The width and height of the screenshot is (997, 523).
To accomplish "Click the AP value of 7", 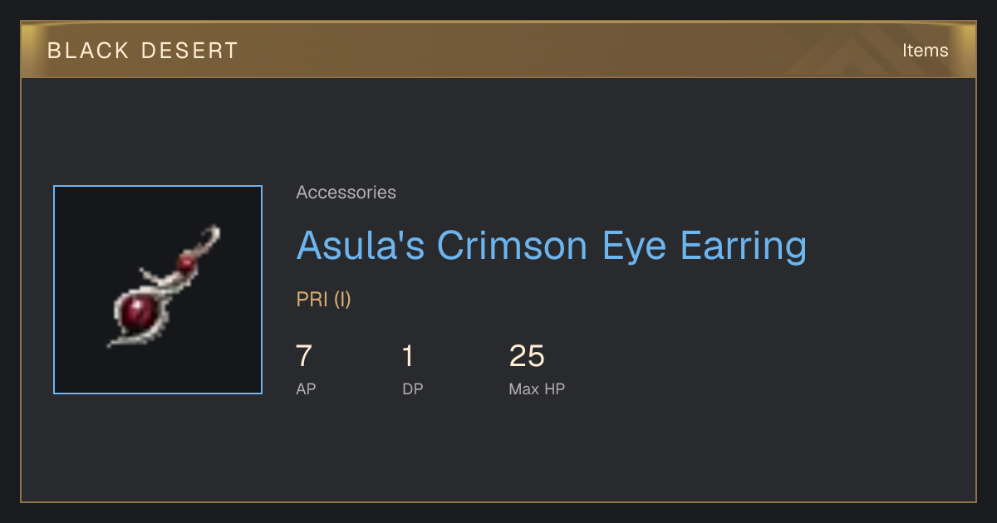I will point(304,356).
